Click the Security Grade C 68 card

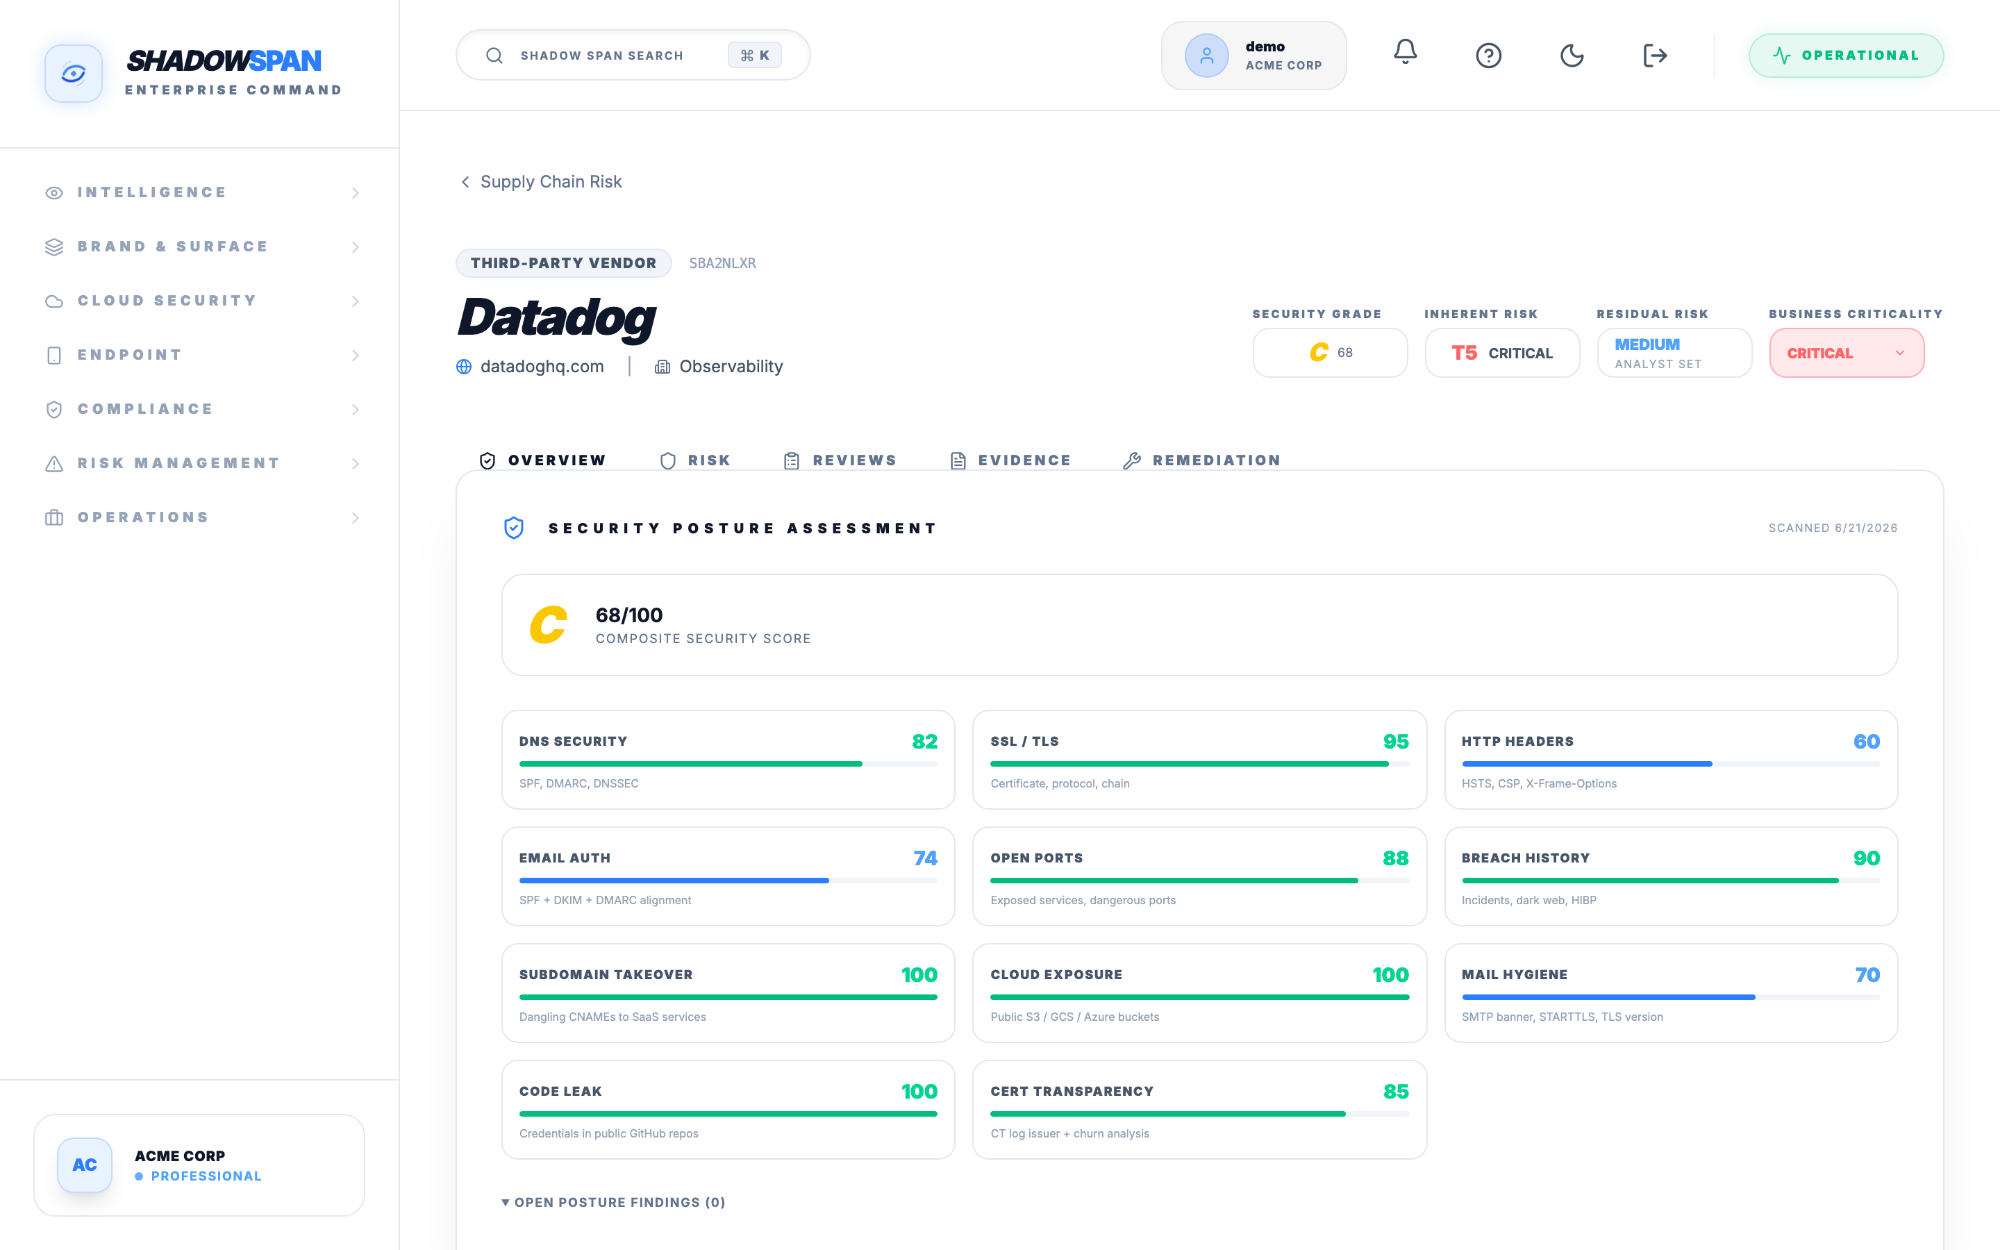point(1330,353)
